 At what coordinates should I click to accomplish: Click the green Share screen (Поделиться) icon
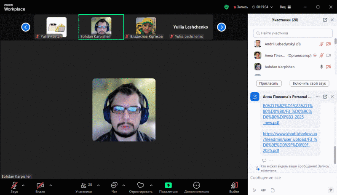click(168, 185)
